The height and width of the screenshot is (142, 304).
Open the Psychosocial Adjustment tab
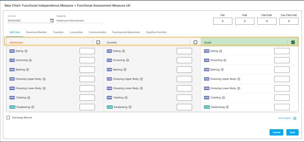[126, 32]
